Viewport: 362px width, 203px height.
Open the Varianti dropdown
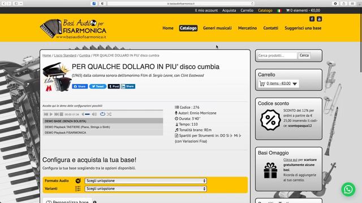tap(146, 189)
